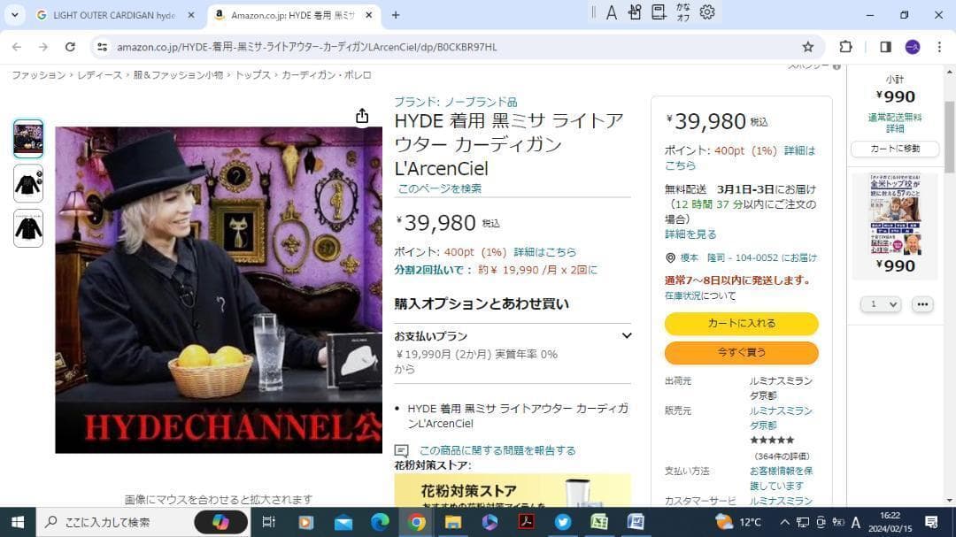Open Chrome side panel icon

tap(885, 47)
